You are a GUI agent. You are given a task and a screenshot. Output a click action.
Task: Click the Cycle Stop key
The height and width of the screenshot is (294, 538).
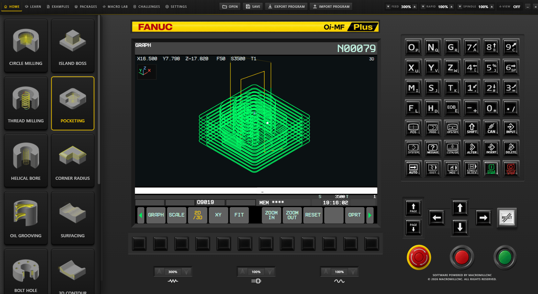[x=511, y=169]
